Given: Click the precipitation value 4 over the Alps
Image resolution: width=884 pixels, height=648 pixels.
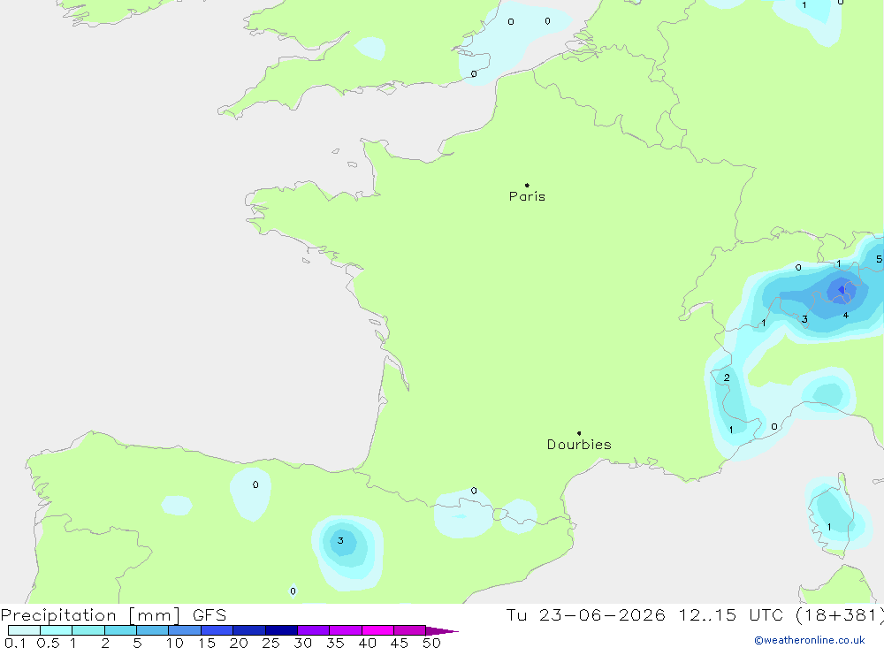Looking at the screenshot, I should coord(846,316).
